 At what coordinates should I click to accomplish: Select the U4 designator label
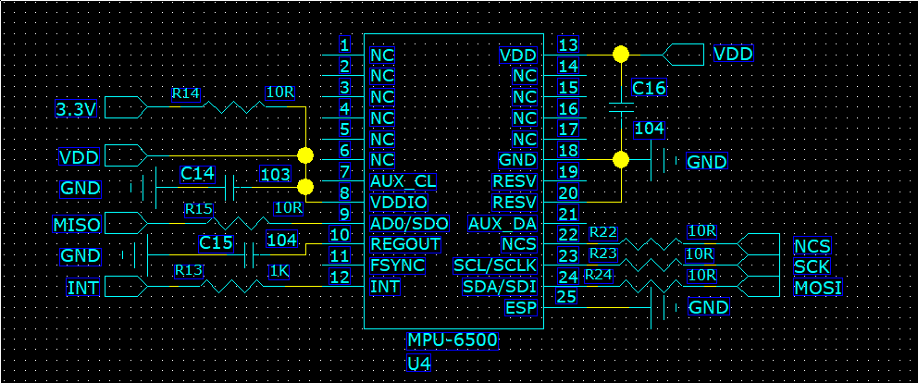pyautogui.click(x=419, y=364)
